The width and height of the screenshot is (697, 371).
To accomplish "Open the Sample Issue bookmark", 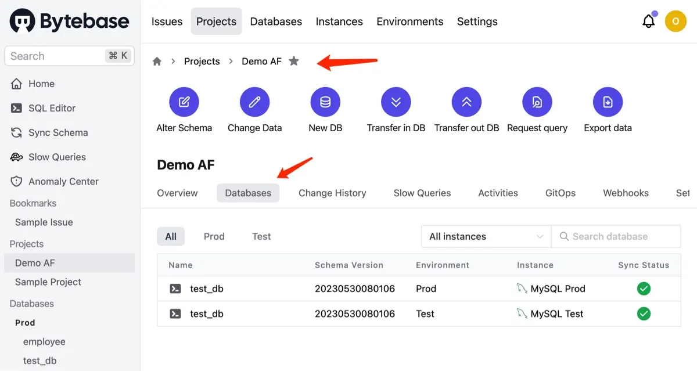I will click(44, 222).
